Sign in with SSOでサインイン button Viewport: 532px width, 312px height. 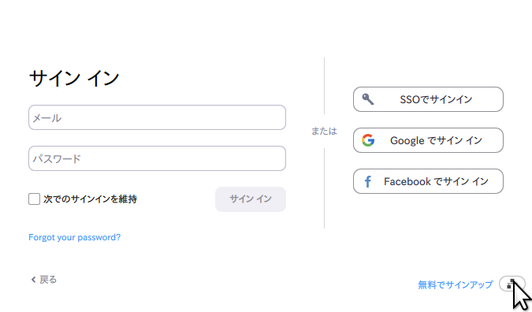pyautogui.click(x=428, y=99)
